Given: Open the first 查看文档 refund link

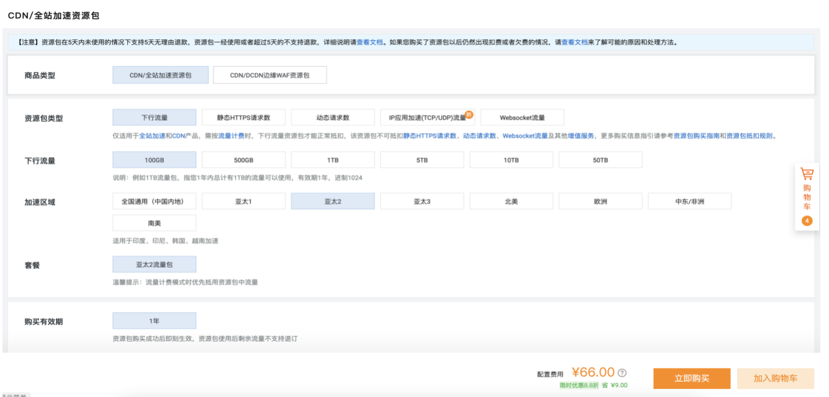Looking at the screenshot, I should [x=370, y=43].
